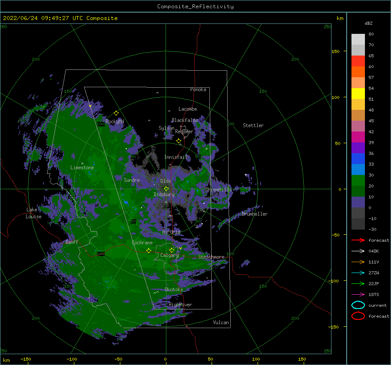Viewport: 391px width, 365px height.
Task: Click the 'current' legend label
Action: [378, 305]
